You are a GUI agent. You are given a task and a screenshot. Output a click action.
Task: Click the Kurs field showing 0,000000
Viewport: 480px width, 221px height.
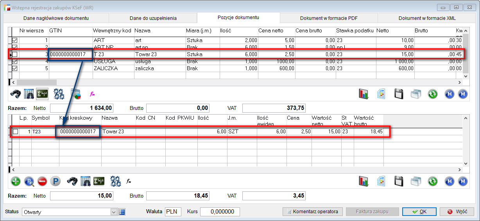tap(220, 212)
